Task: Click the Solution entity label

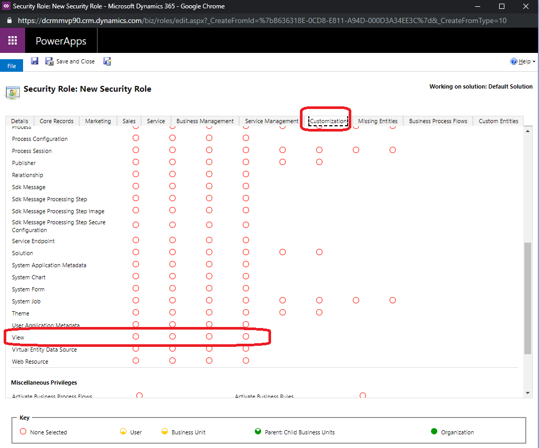Action: pyautogui.click(x=23, y=253)
